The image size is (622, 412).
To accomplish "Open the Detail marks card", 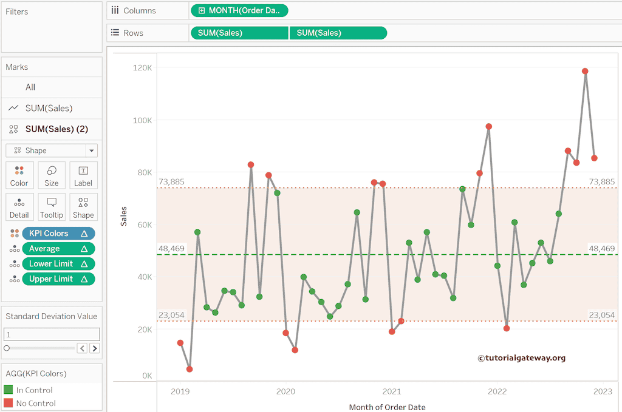I will coord(19,208).
